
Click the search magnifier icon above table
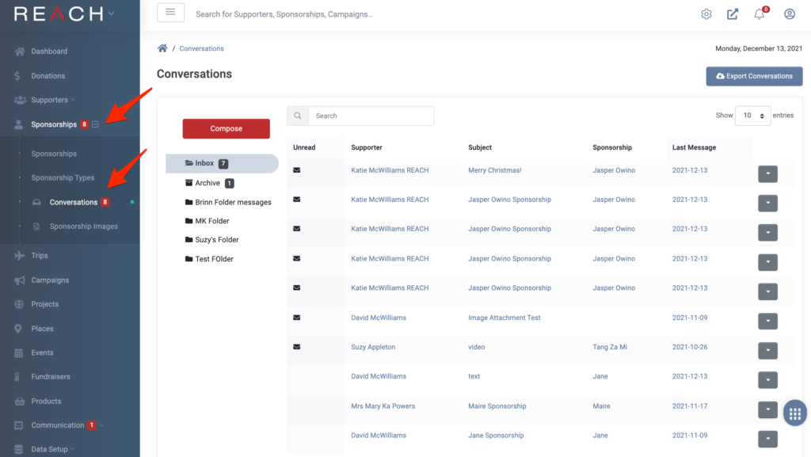point(298,116)
